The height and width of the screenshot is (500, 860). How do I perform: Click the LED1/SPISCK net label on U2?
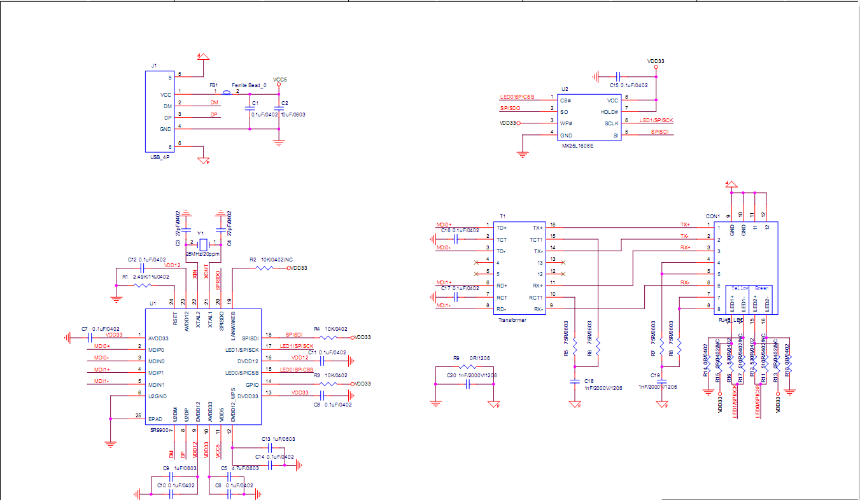point(656,120)
